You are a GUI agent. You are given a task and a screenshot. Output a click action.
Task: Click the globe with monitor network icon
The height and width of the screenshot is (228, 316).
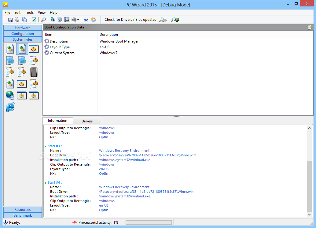pos(53,20)
